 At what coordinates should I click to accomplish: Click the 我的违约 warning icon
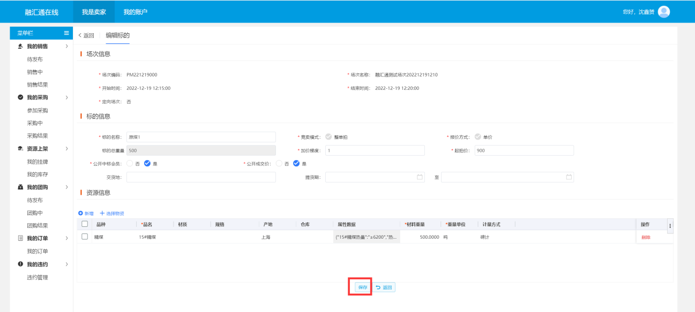[x=20, y=264]
